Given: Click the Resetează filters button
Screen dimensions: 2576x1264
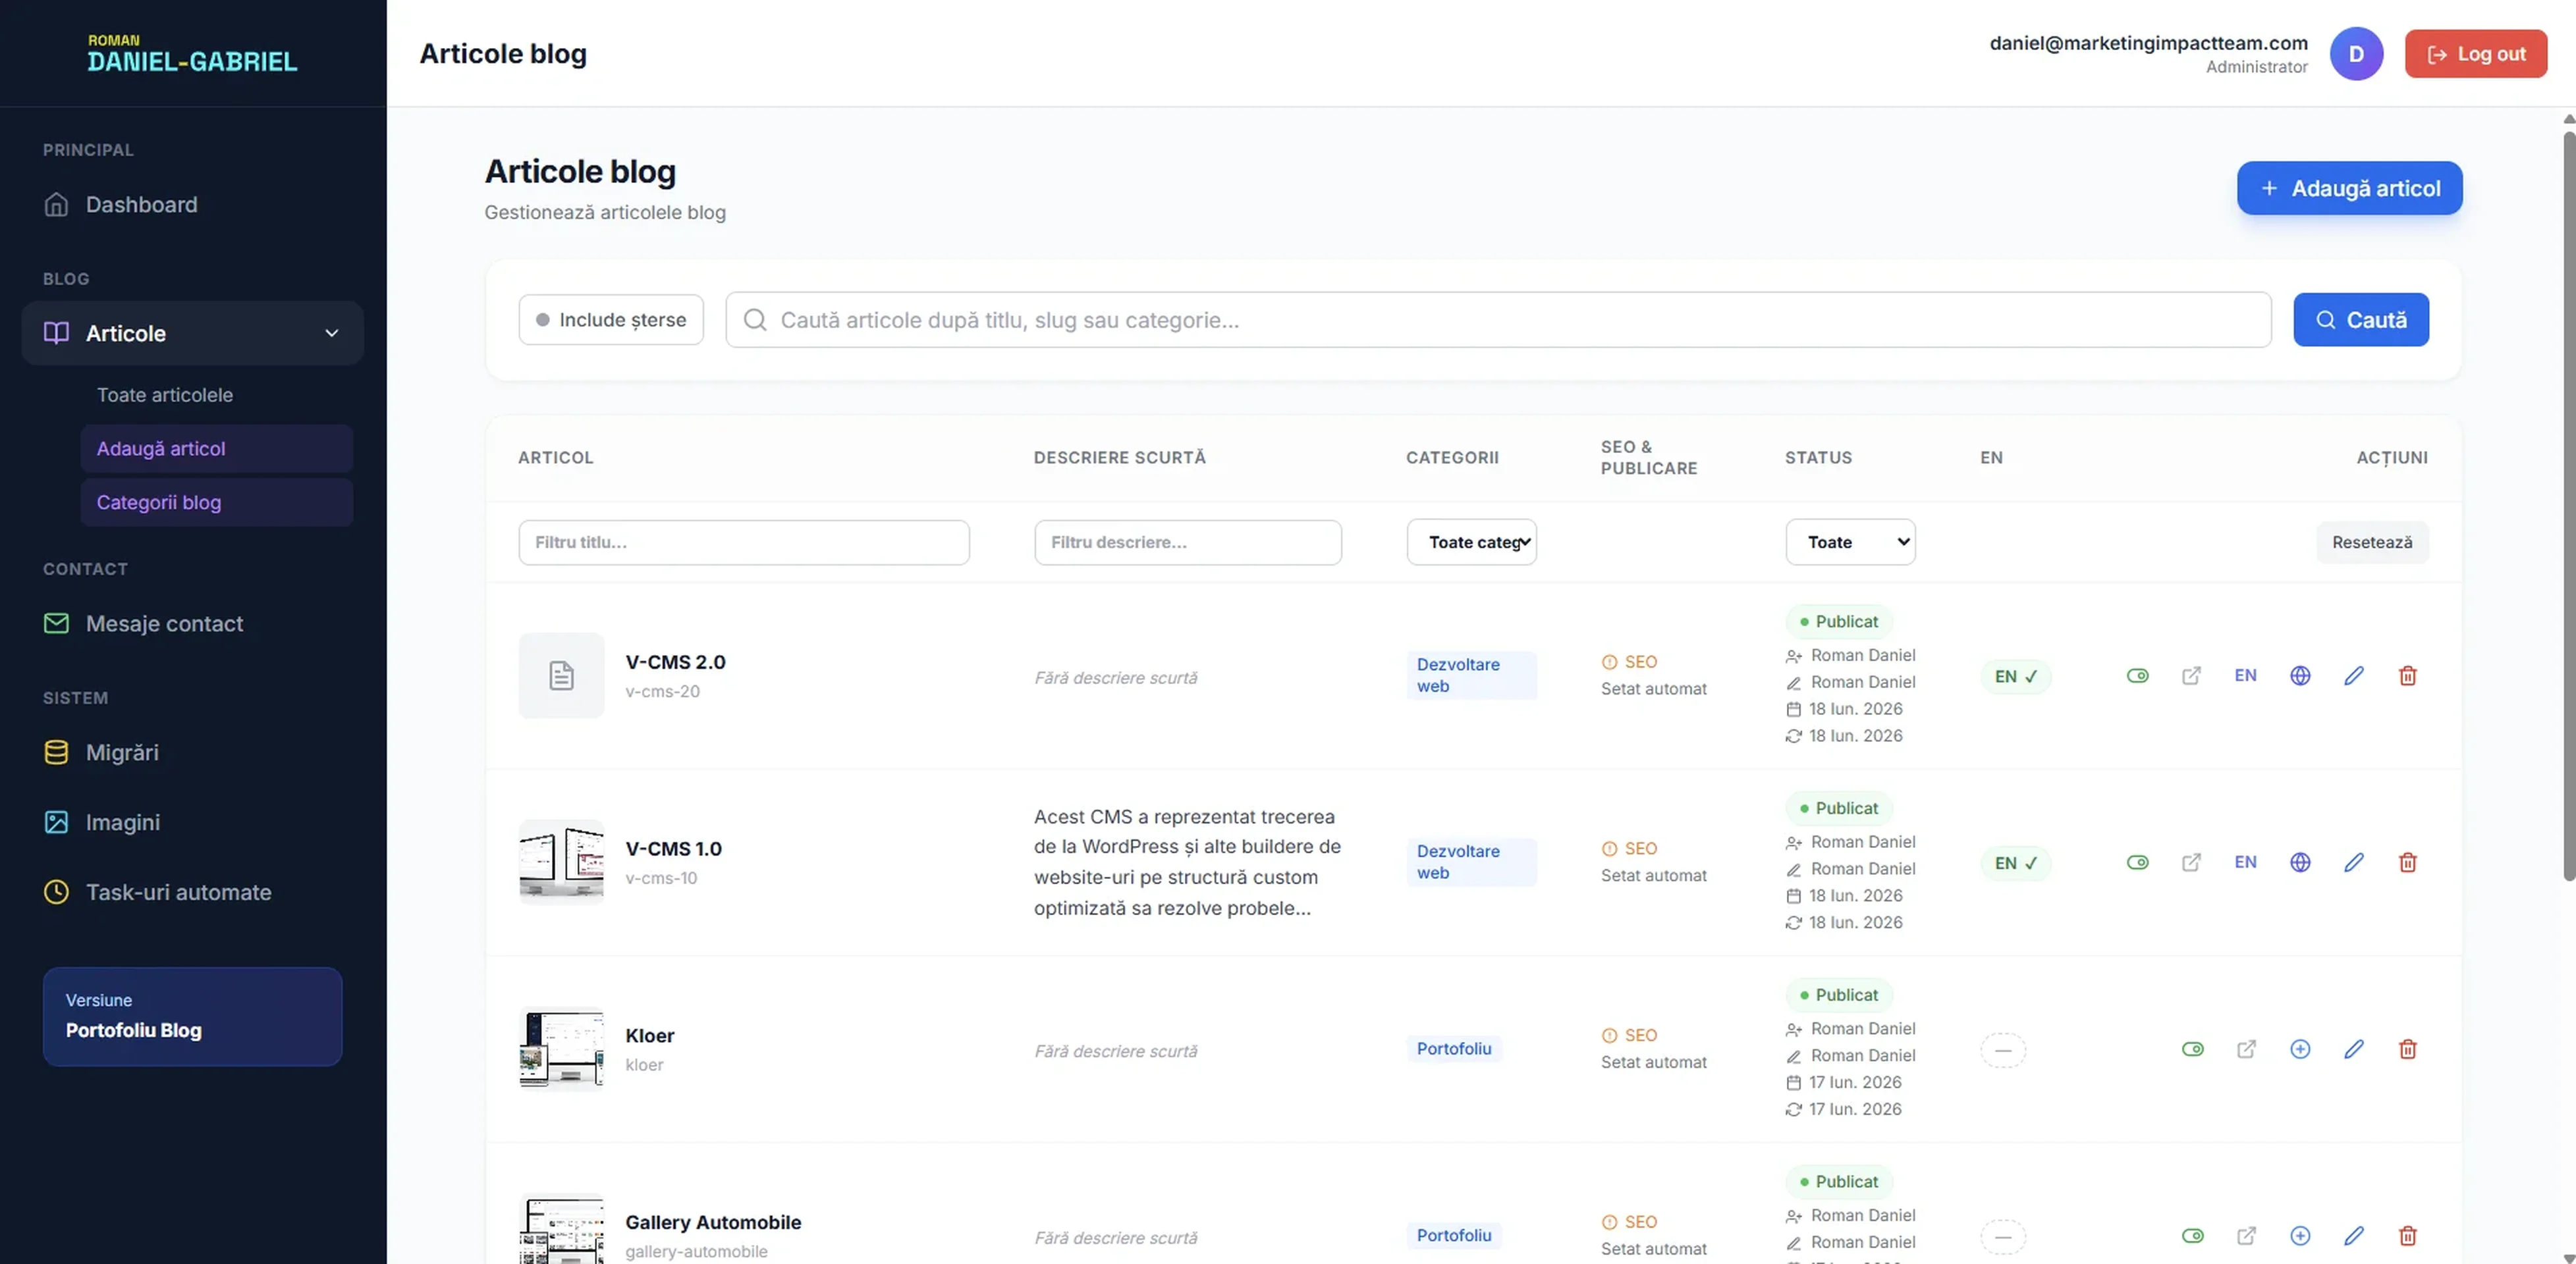Looking at the screenshot, I should [2372, 542].
